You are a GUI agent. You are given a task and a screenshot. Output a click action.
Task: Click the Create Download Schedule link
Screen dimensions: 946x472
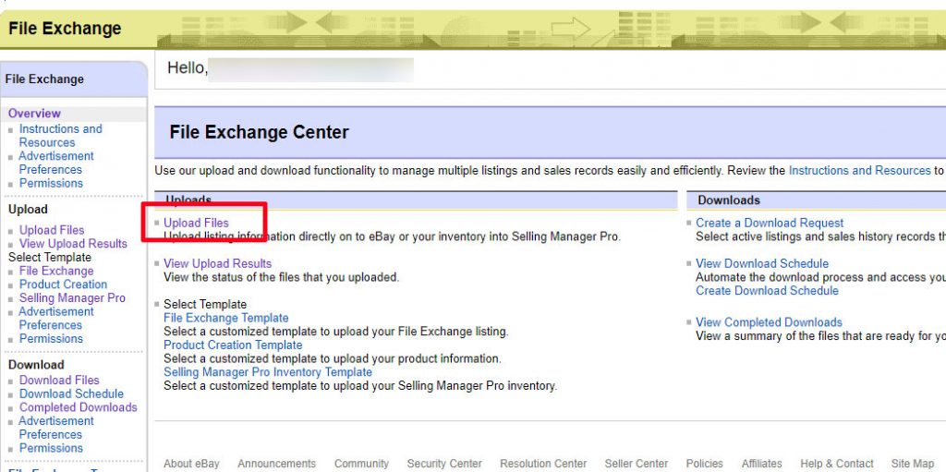click(767, 291)
